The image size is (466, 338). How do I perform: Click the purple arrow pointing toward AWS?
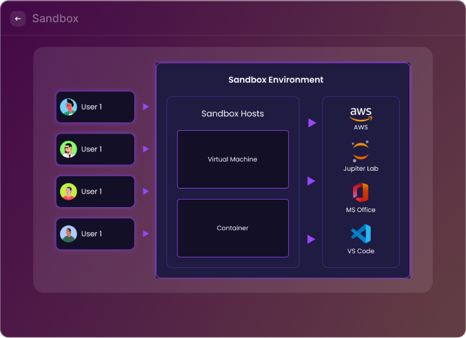pos(312,123)
